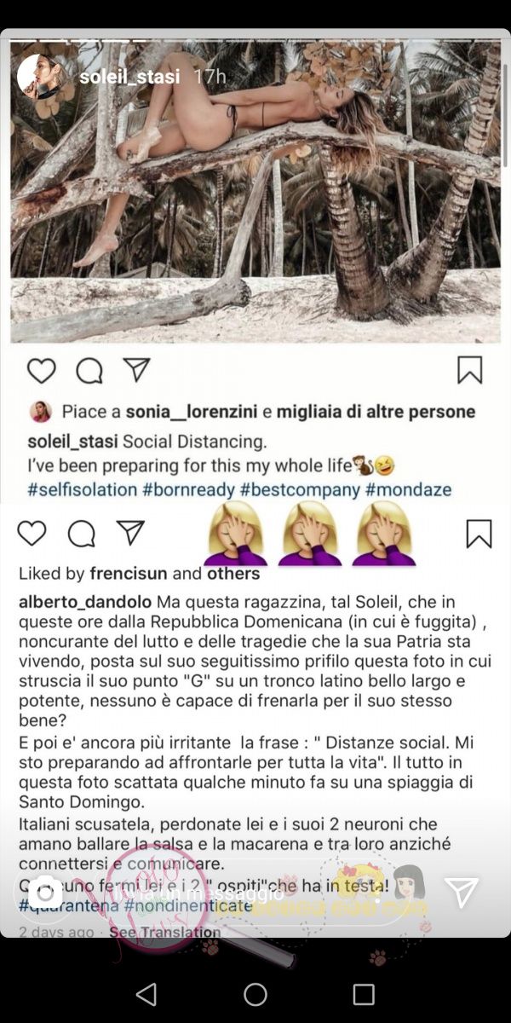Share the post via upper paper plane icon
This screenshot has height=1023, width=511.
click(136, 369)
